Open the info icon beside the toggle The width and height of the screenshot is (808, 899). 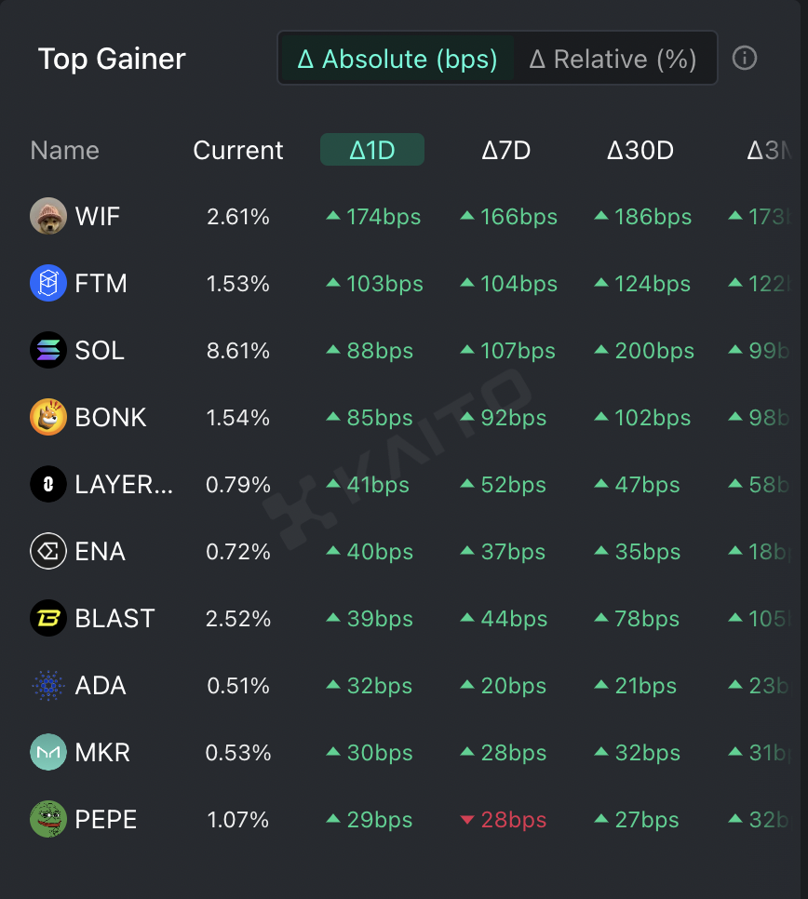[x=745, y=59]
